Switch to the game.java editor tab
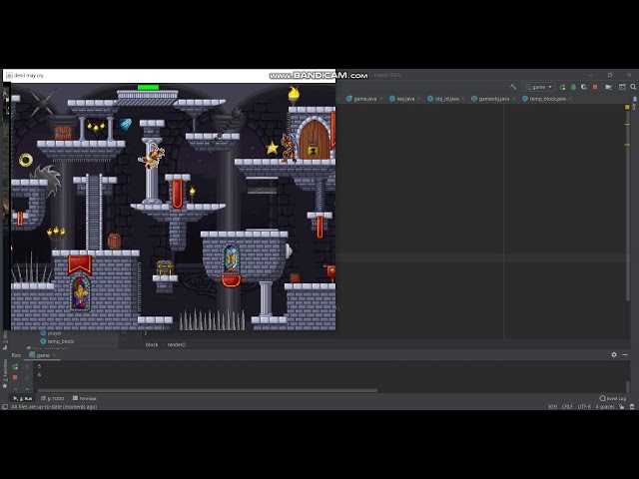This screenshot has width=639, height=479. click(x=364, y=99)
